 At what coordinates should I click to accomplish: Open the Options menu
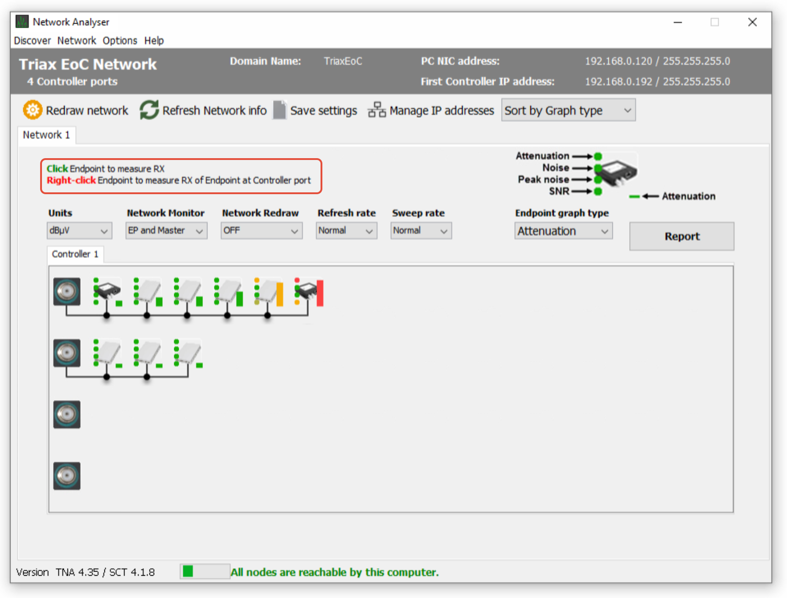coord(120,41)
